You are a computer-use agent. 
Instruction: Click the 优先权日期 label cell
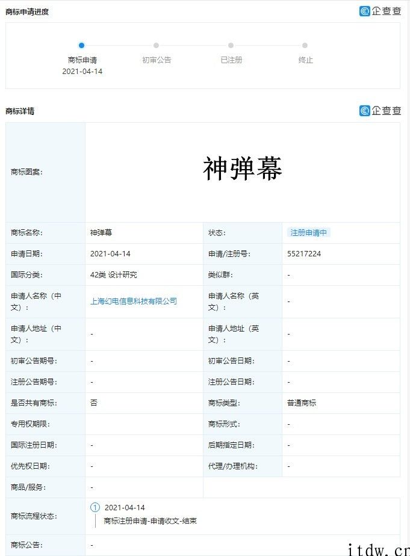click(x=45, y=466)
